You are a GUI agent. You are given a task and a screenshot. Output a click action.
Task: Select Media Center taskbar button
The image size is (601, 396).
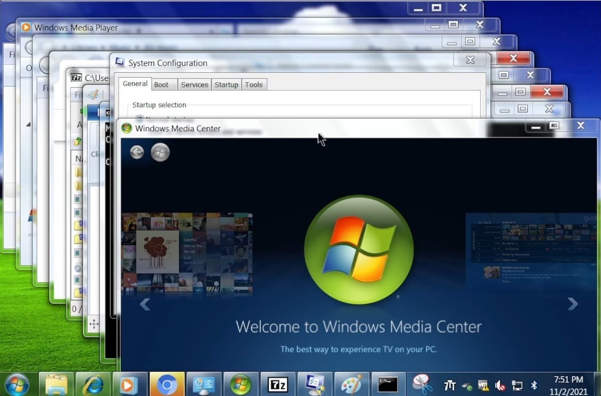click(x=241, y=384)
